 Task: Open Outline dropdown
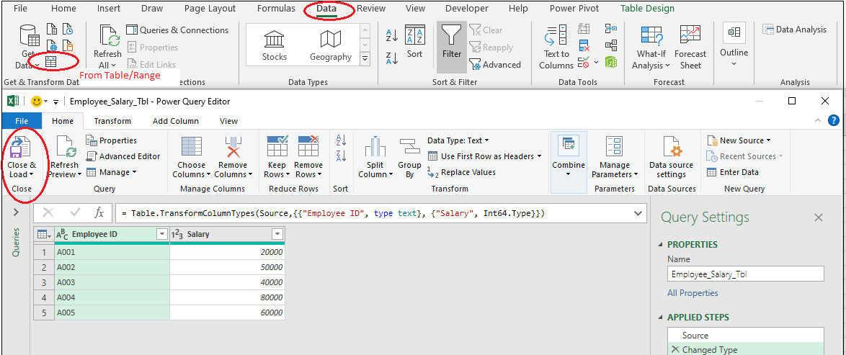pyautogui.click(x=734, y=45)
